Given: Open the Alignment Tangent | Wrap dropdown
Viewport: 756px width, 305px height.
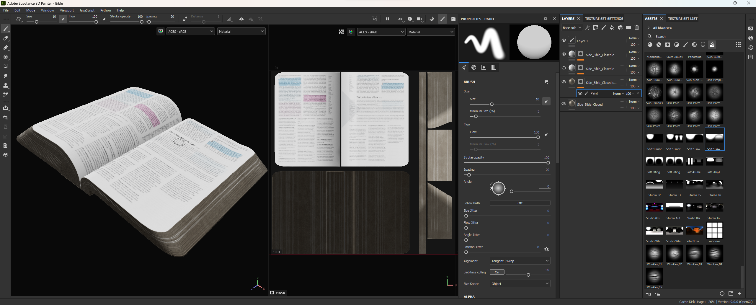Looking at the screenshot, I should click(x=520, y=261).
